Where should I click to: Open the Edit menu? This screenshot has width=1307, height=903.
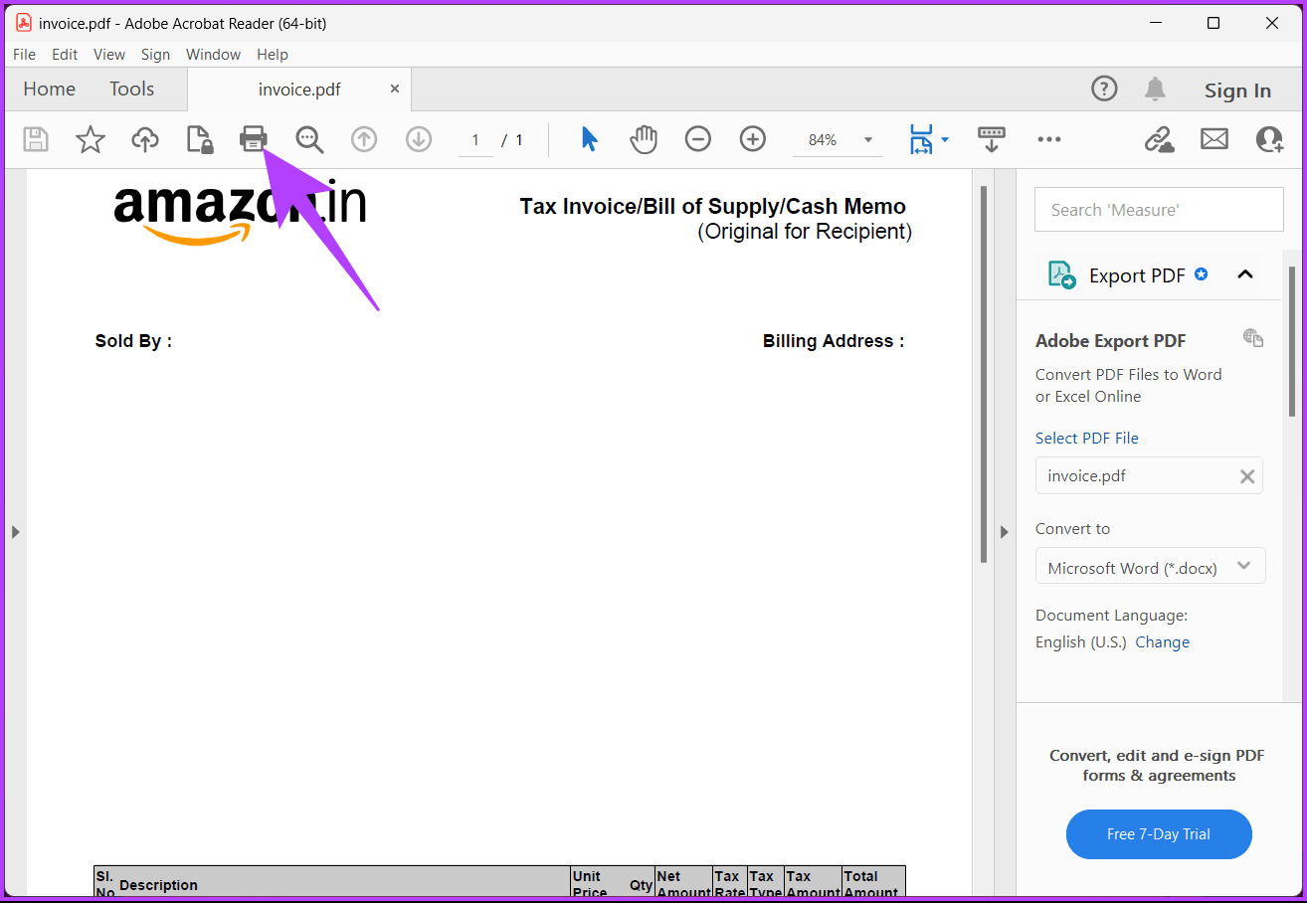65,55
